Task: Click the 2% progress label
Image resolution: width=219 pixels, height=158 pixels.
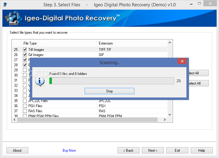Action: tap(179, 81)
